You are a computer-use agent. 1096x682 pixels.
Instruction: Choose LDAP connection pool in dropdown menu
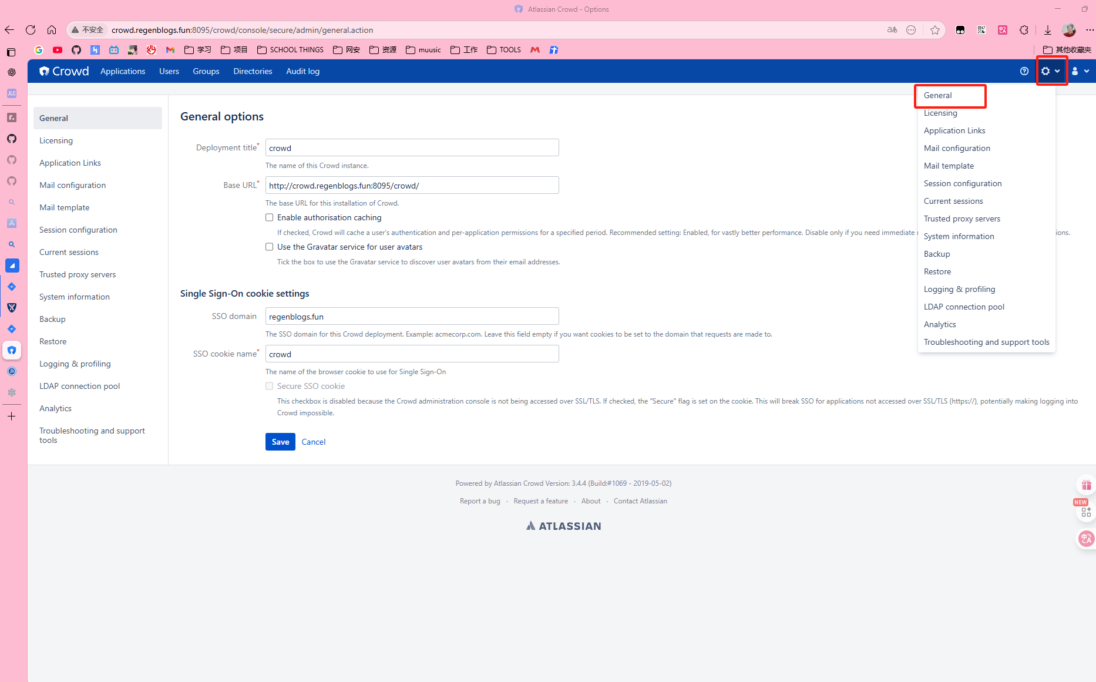click(964, 307)
